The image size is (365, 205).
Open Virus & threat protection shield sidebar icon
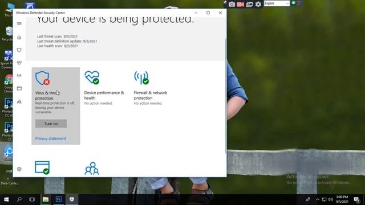pos(19,50)
